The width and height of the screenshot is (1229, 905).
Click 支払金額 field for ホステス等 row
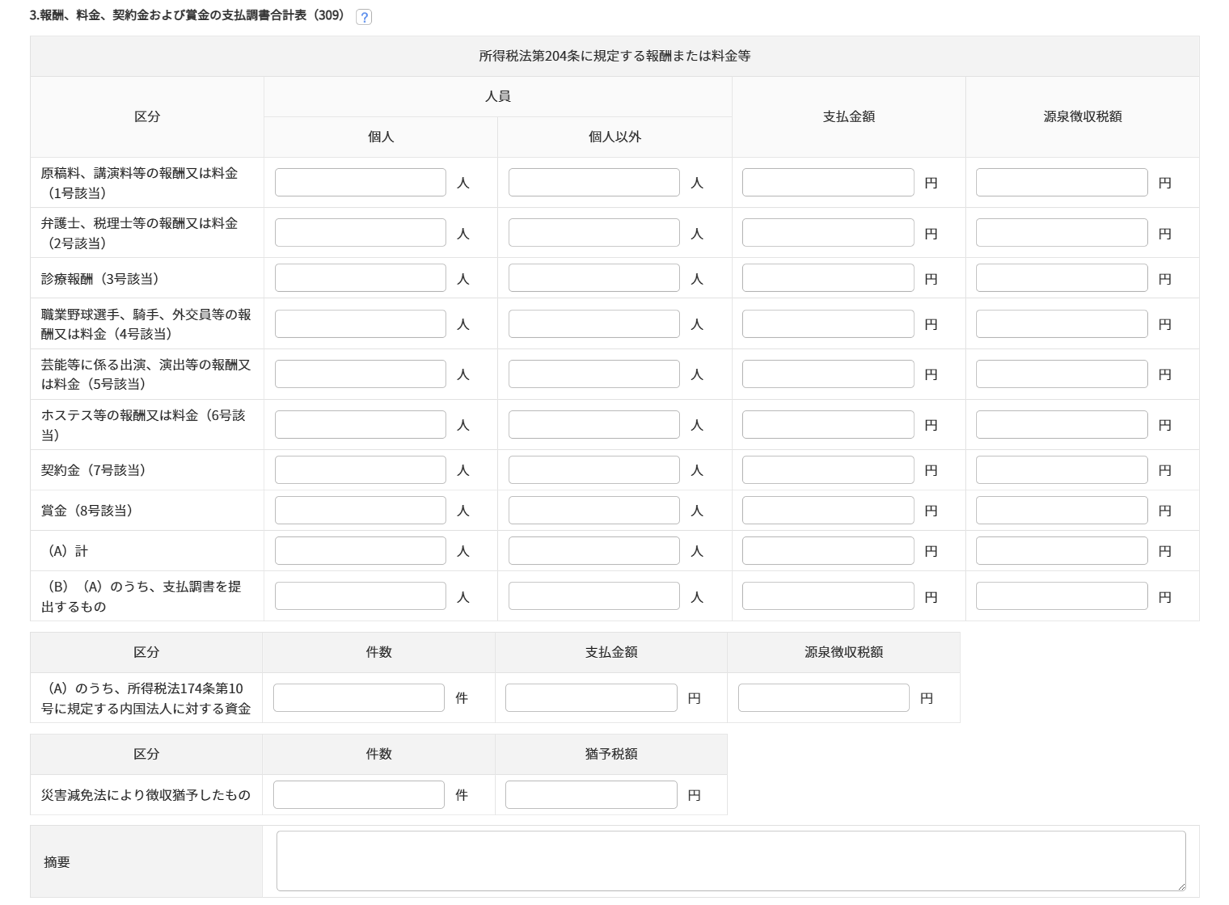[x=828, y=425]
